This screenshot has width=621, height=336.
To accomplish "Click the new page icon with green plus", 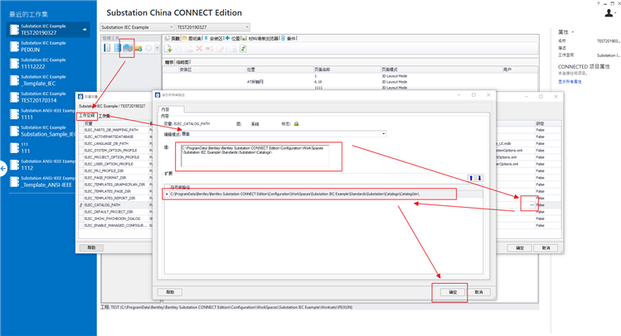I will pos(168,49).
